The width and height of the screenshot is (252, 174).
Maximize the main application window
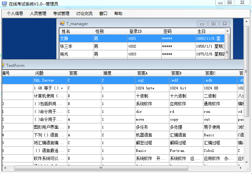pos(230,3)
